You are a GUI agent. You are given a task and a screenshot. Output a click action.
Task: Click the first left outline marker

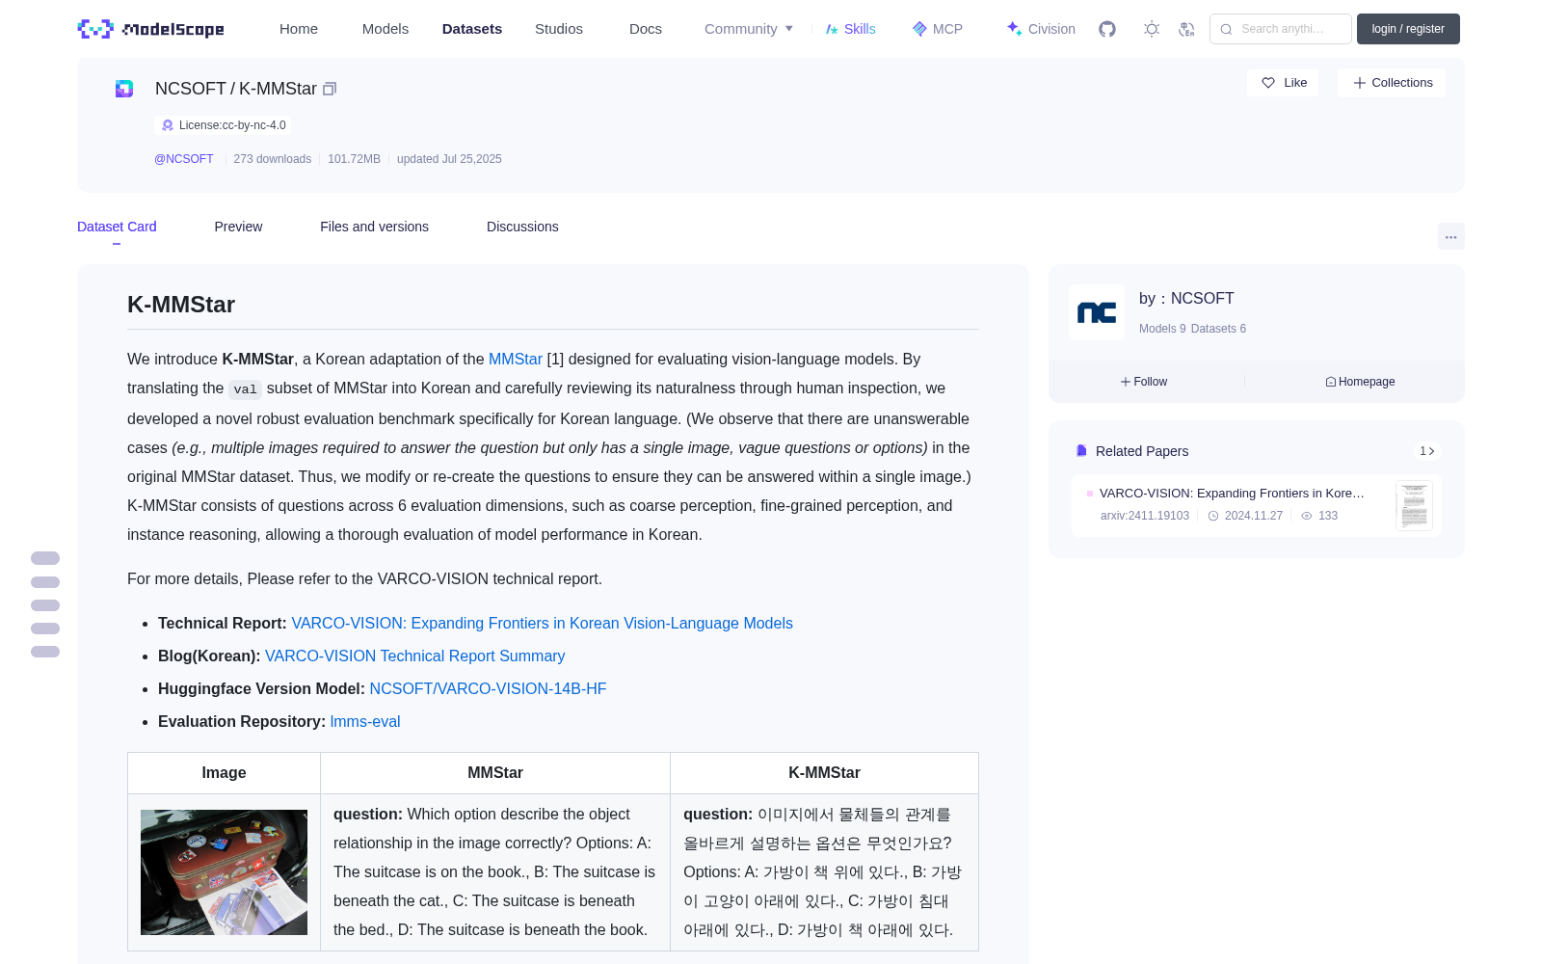(45, 558)
